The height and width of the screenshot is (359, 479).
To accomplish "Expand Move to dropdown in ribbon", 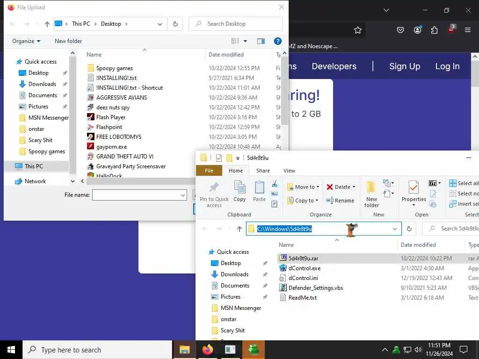I will 318,187.
